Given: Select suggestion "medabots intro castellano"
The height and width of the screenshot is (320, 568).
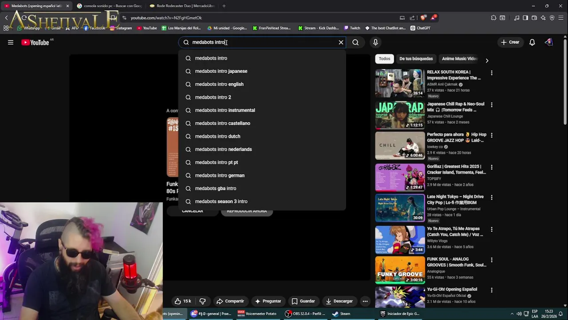Looking at the screenshot, I should pyautogui.click(x=262, y=123).
